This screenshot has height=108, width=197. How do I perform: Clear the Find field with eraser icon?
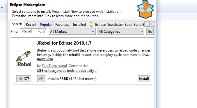pos(44,31)
